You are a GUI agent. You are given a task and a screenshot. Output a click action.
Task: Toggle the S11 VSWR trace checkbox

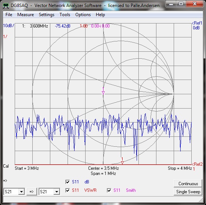point(68,190)
